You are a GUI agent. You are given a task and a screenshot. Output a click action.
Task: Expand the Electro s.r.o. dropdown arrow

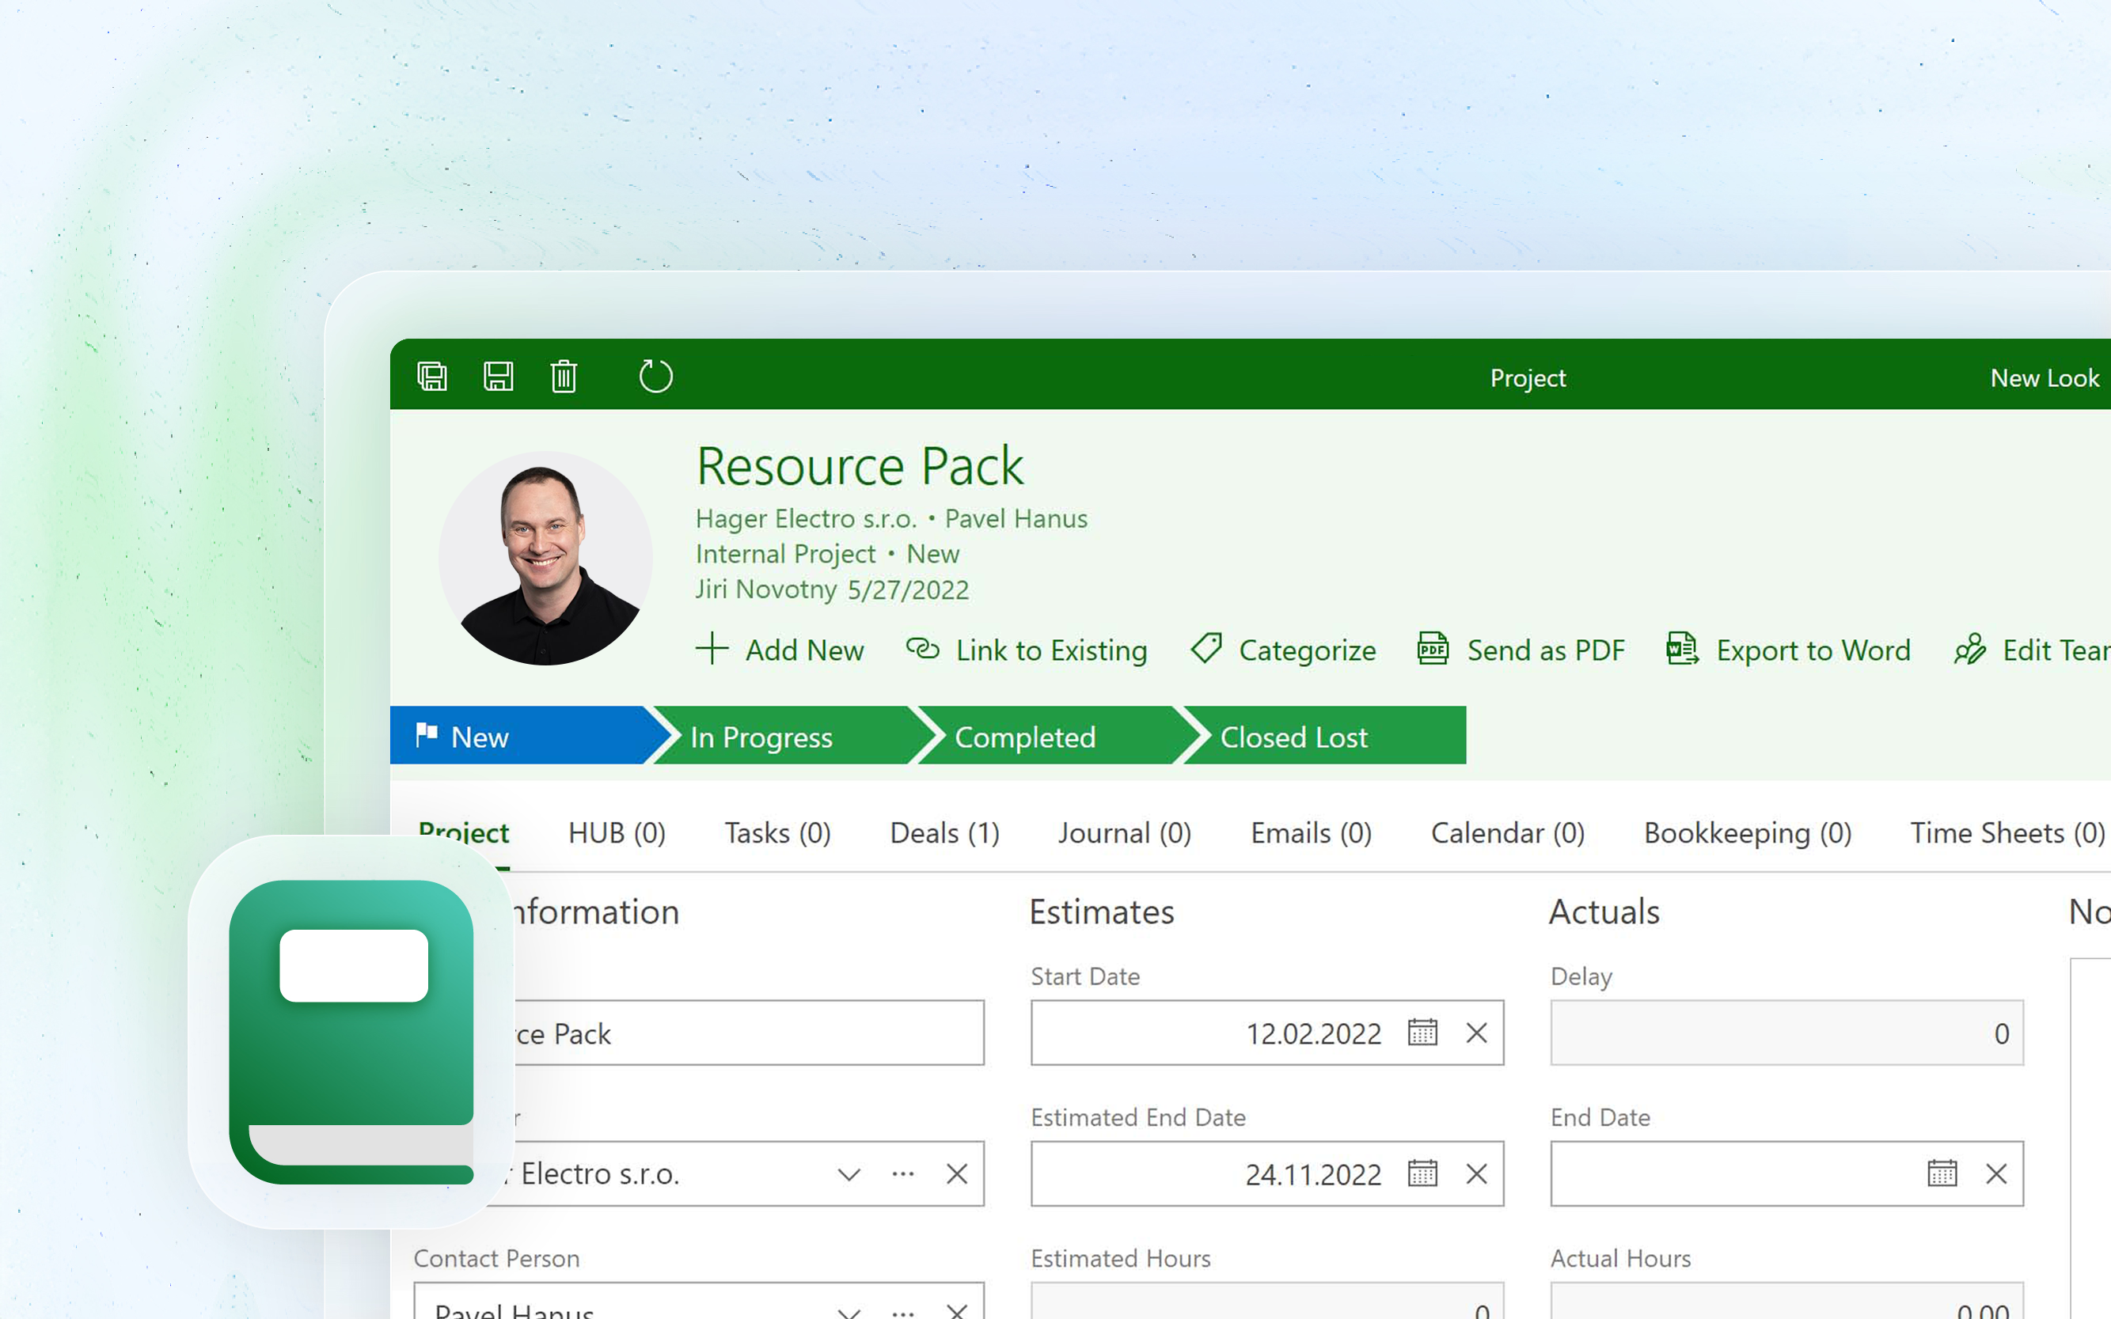(x=849, y=1173)
